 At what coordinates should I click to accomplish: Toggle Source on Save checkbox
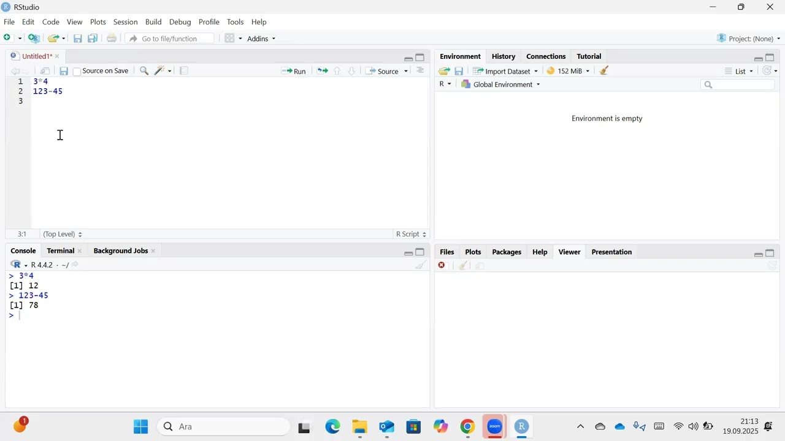point(77,71)
